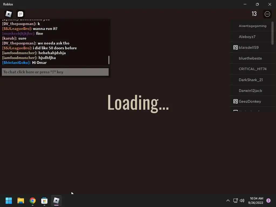
Task: Select player CRITICAL_HIT74 in list
Action: click(x=252, y=69)
